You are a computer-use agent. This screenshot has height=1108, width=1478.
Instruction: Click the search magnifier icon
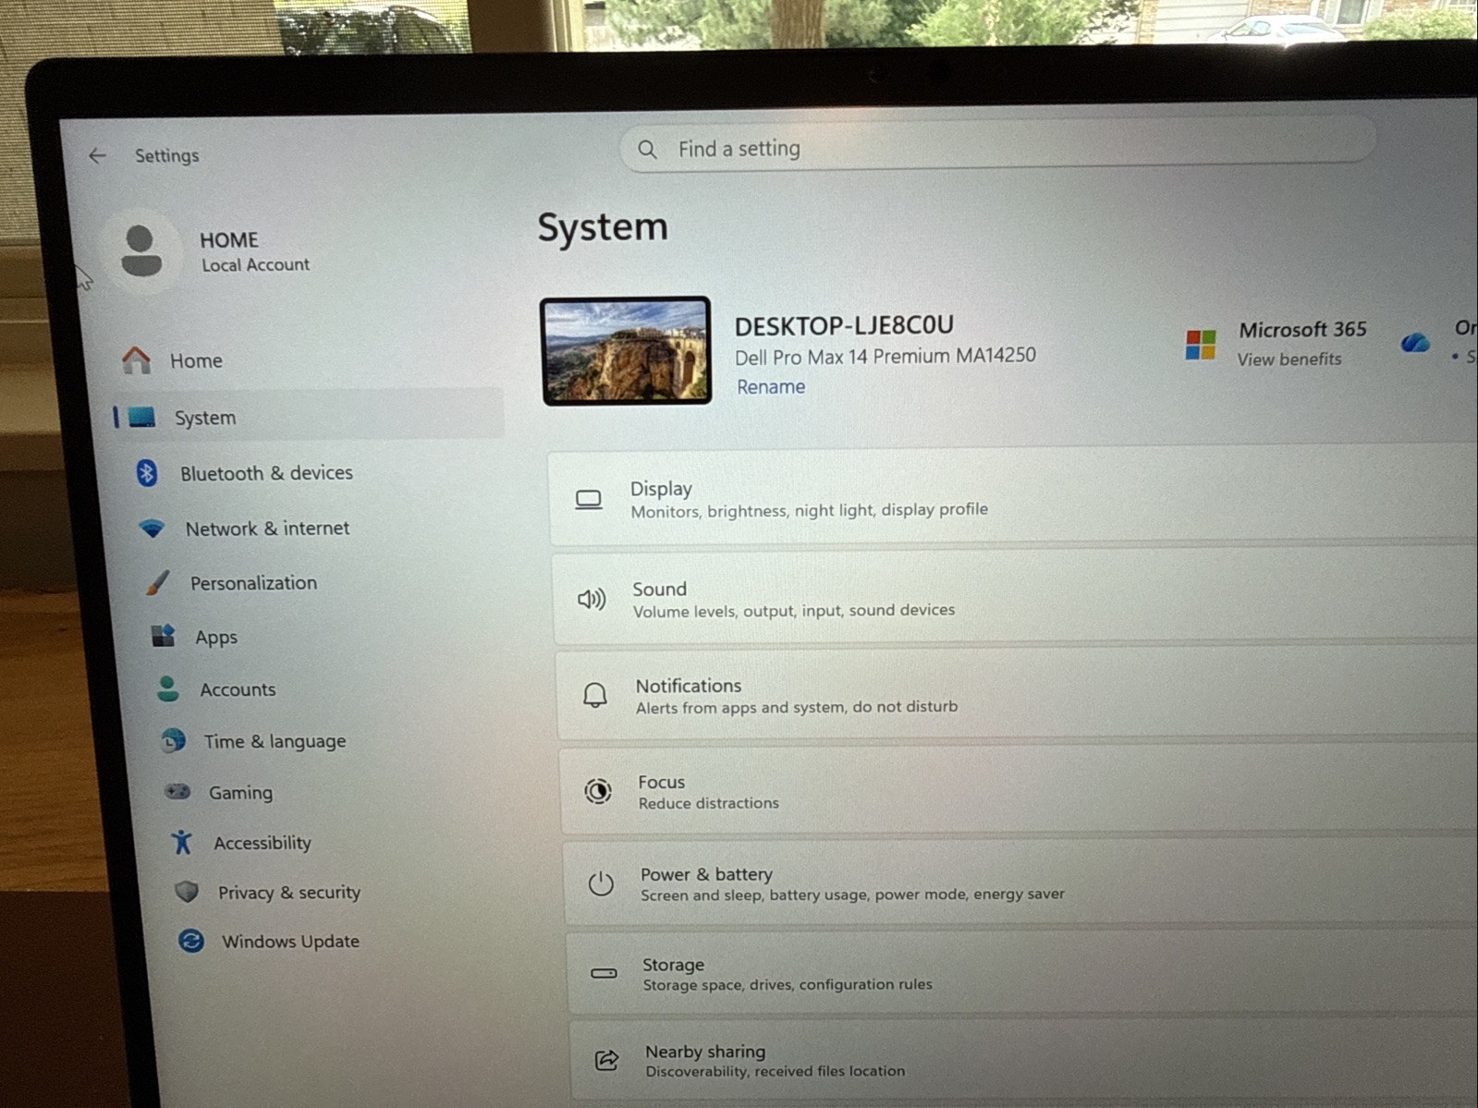[x=647, y=149]
